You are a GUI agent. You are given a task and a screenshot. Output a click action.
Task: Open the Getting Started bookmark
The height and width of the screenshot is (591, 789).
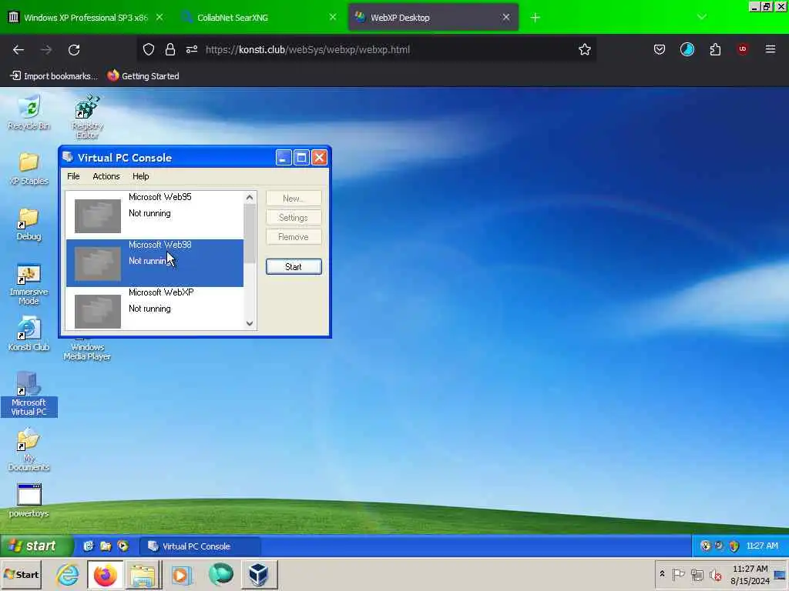tap(143, 76)
